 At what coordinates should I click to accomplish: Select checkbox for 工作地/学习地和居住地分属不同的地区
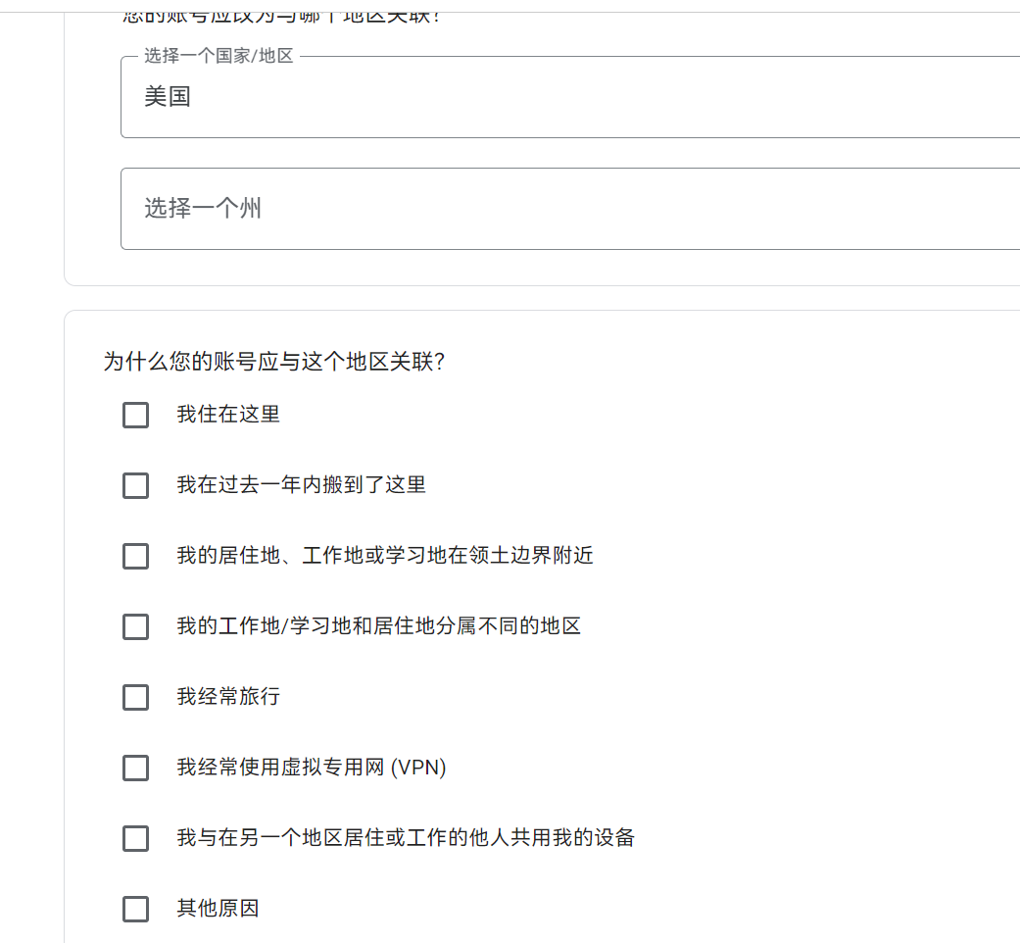(136, 626)
